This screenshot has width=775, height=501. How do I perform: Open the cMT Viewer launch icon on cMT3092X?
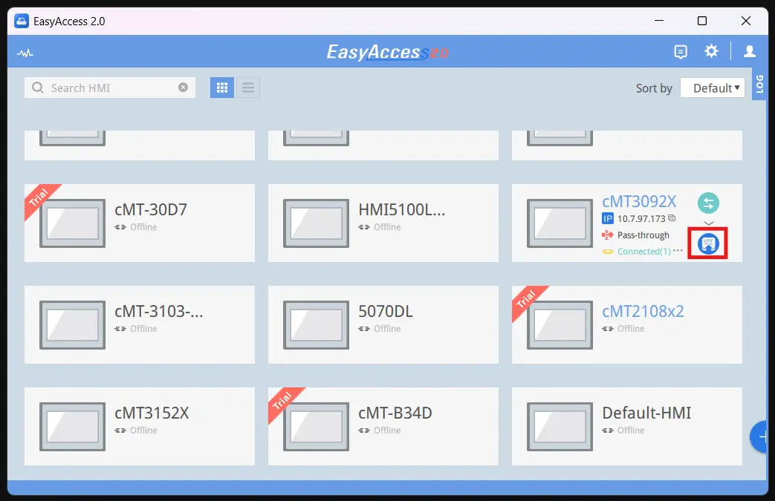pyautogui.click(x=708, y=243)
